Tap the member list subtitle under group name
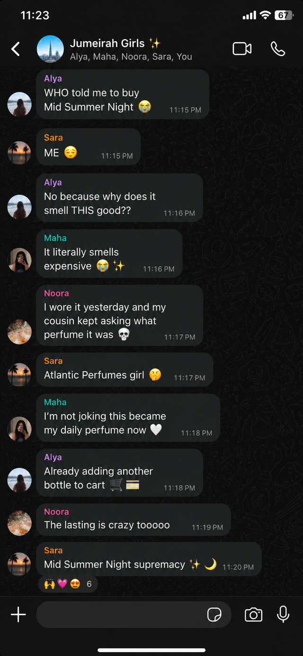 131,57
